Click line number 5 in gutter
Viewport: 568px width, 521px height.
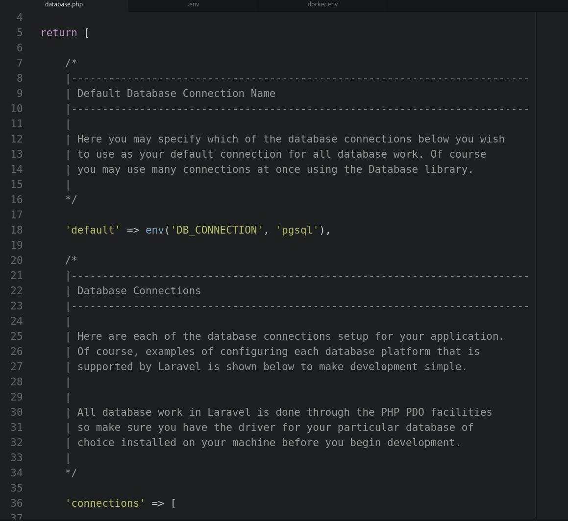pyautogui.click(x=20, y=33)
